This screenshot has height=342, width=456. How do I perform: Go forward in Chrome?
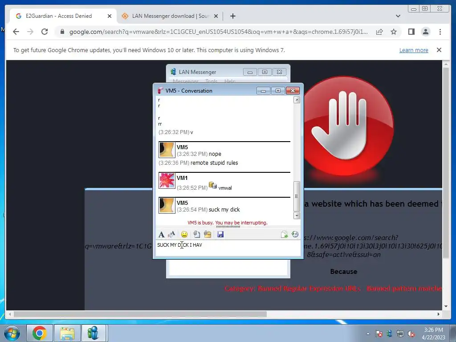30,32
